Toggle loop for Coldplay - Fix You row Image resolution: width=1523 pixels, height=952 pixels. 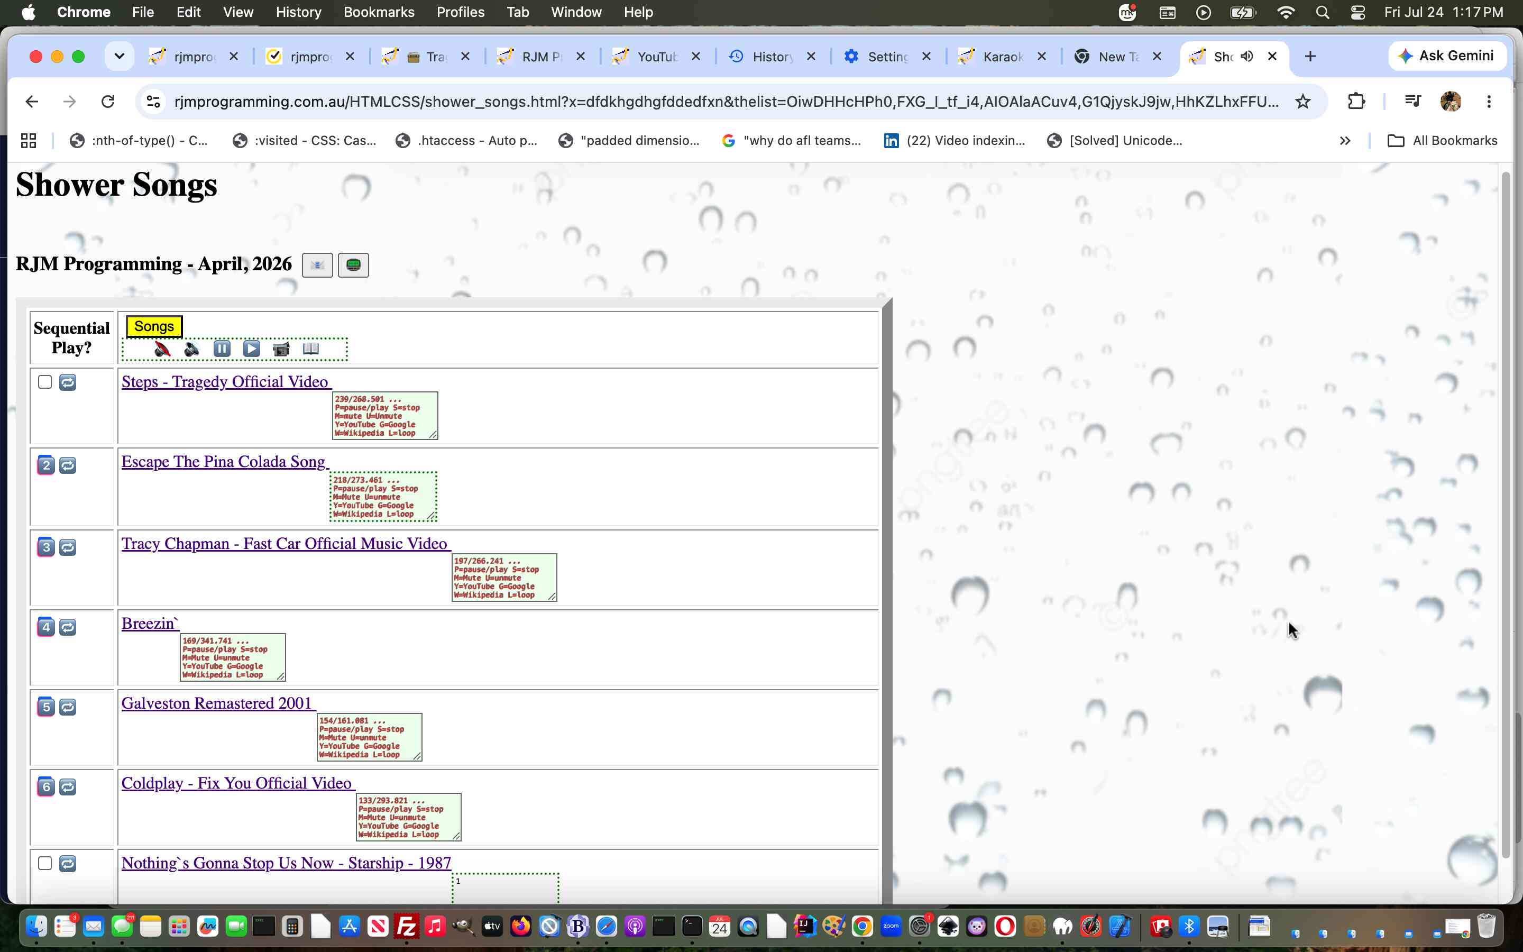pyautogui.click(x=68, y=787)
